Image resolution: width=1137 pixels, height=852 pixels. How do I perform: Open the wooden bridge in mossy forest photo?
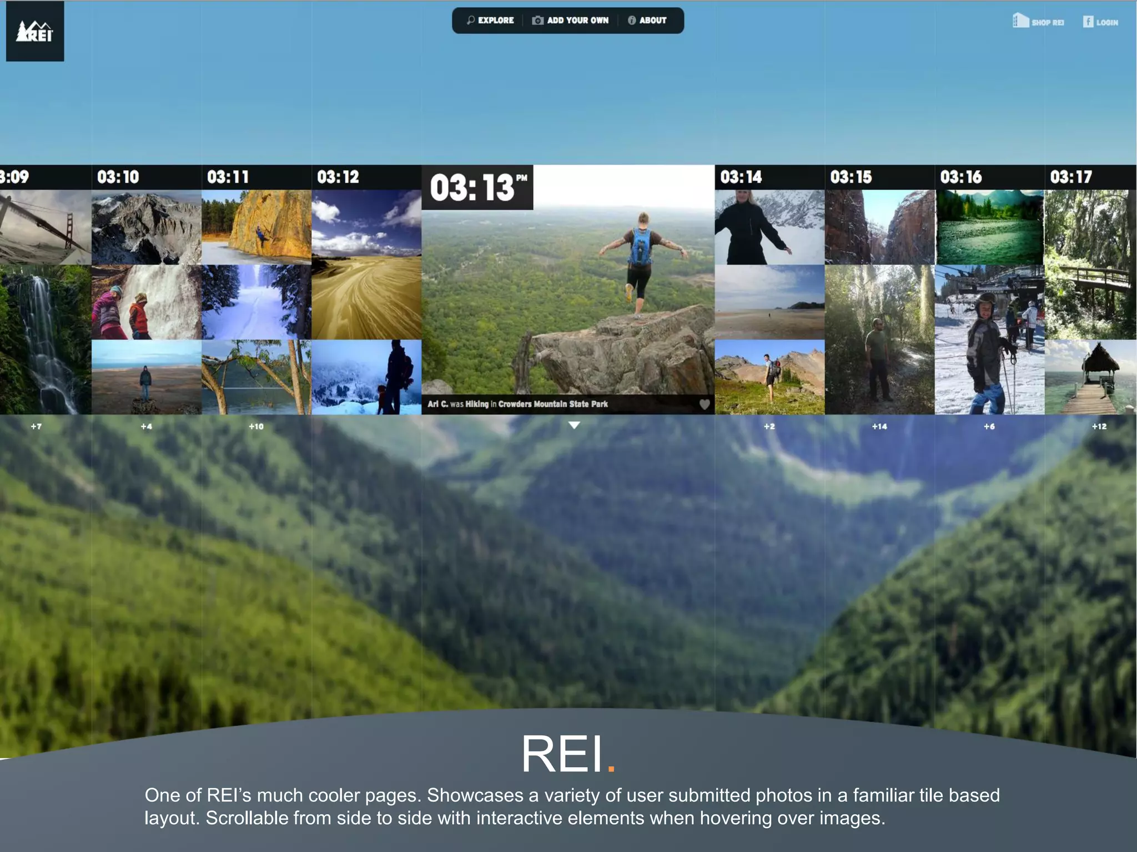[x=1090, y=265]
